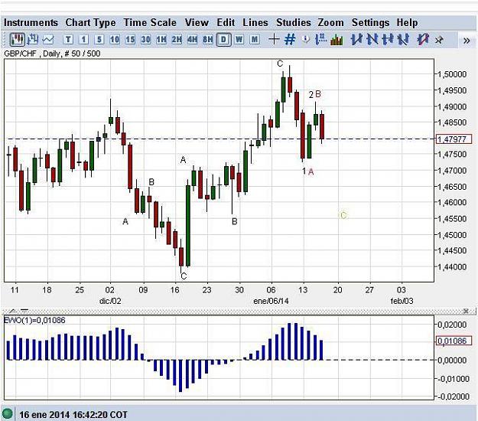The width and height of the screenshot is (478, 421).
Task: Click the dic/02 date label
Action: click(x=110, y=301)
